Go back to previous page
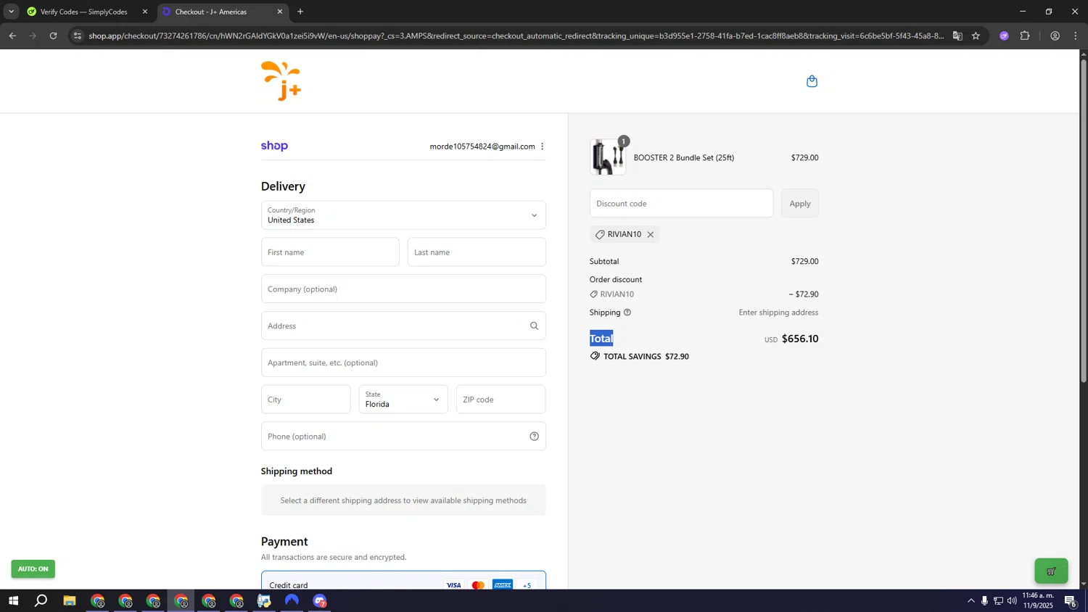The width and height of the screenshot is (1088, 612). [12, 36]
